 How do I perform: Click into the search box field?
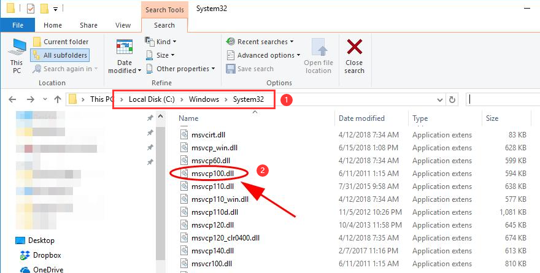point(503,100)
